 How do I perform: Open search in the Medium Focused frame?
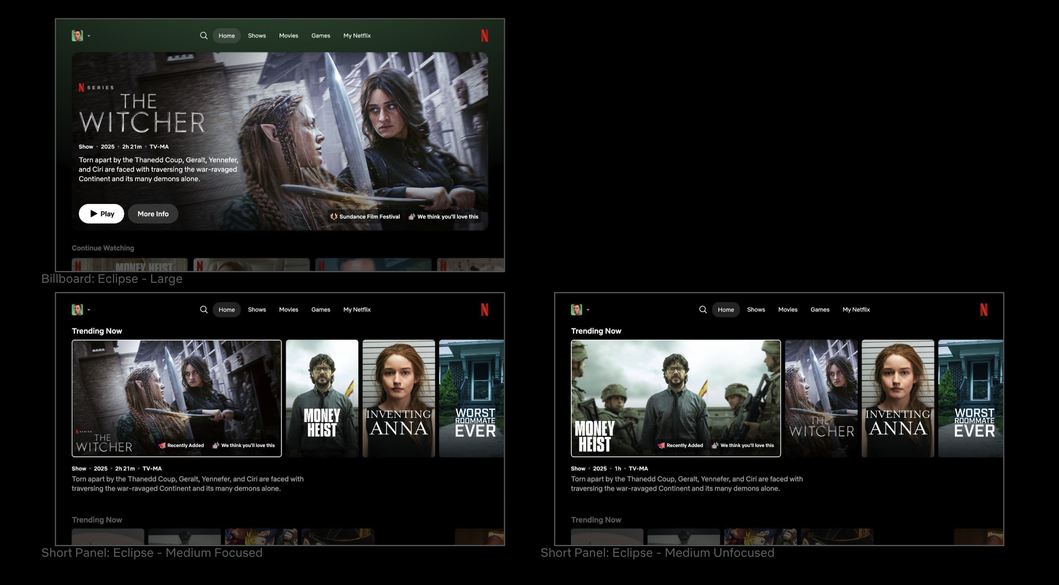coord(204,310)
